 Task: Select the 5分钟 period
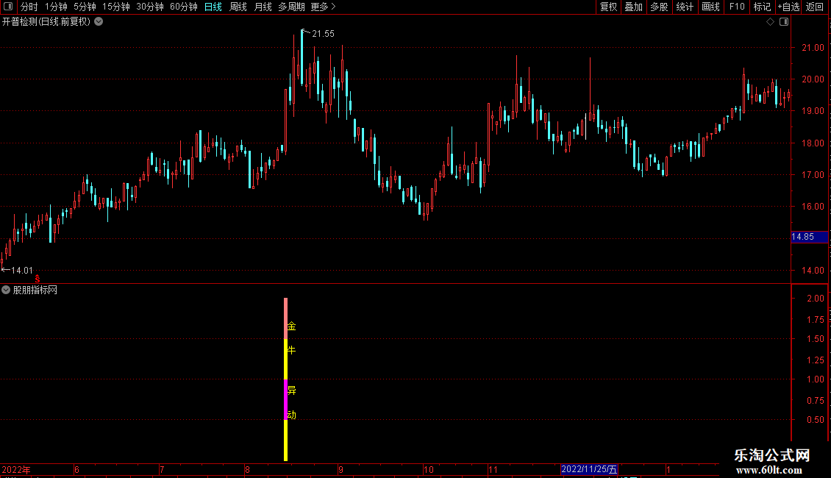point(85,7)
